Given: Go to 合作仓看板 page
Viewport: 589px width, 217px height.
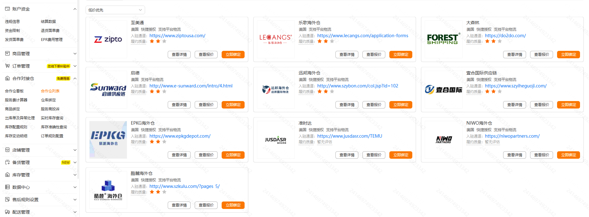Looking at the screenshot, I should [x=14, y=91].
